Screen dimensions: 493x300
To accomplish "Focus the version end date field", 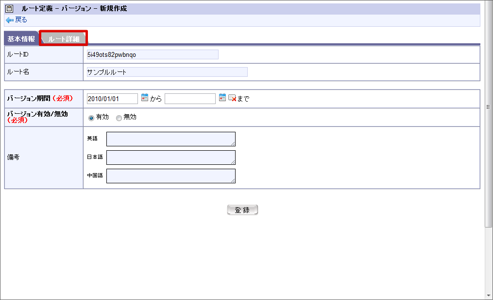I will pyautogui.click(x=190, y=99).
